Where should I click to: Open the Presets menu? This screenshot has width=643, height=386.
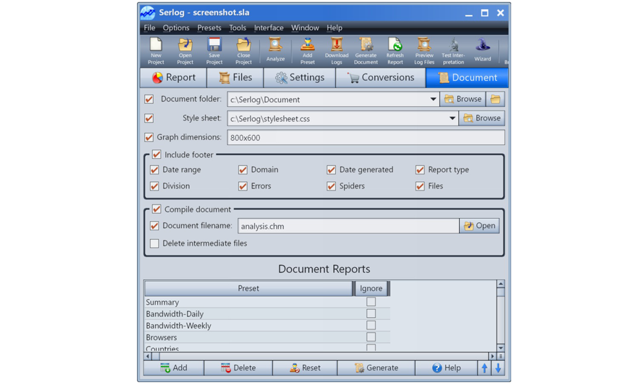(209, 28)
